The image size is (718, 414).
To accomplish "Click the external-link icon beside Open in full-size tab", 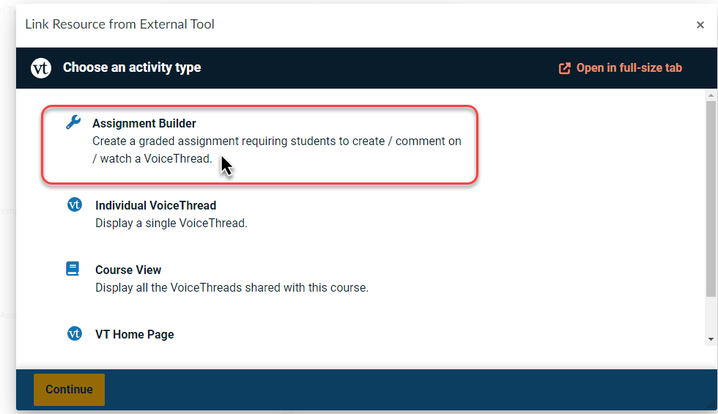I will [x=565, y=68].
